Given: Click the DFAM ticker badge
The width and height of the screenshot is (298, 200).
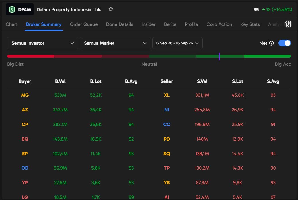Looking at the screenshot, I should pos(20,9).
